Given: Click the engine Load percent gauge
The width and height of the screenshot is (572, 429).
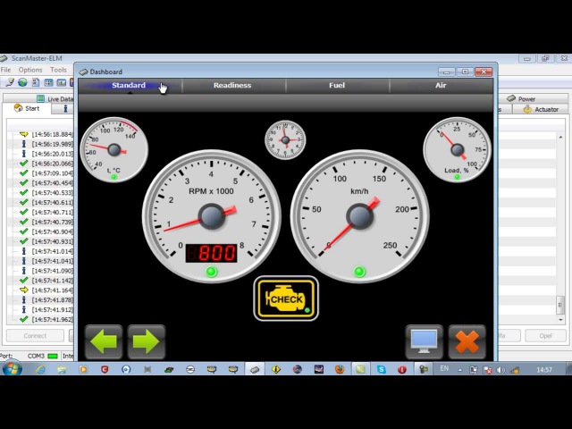Looking at the screenshot, I should coord(457,149).
